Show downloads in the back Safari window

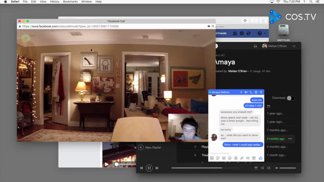point(245,21)
